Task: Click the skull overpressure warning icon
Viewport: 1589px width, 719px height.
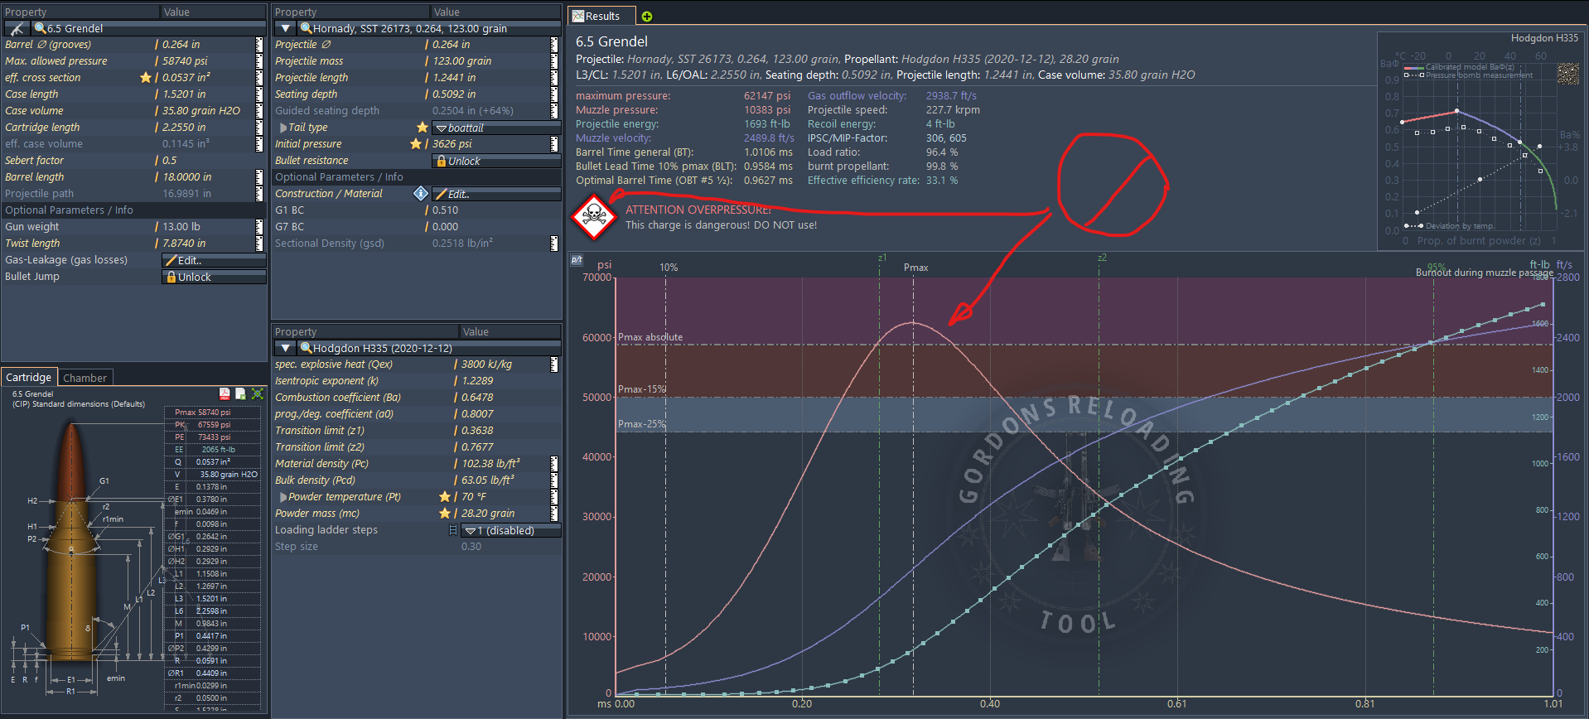Action: click(x=594, y=216)
